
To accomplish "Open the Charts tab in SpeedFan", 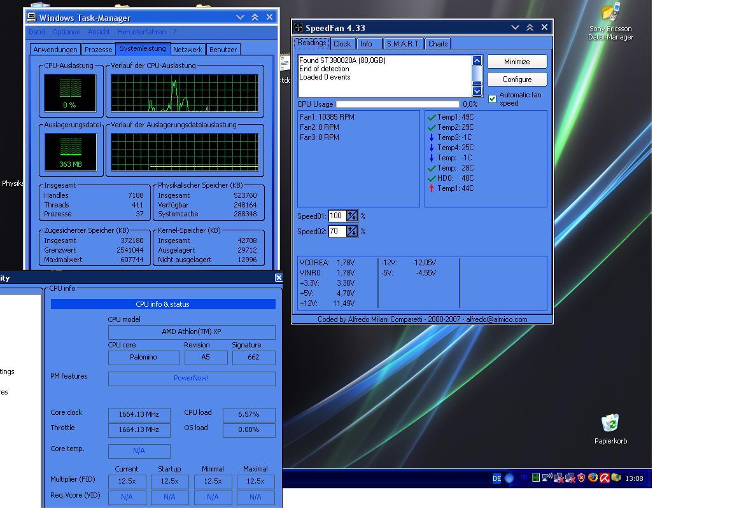I will tap(438, 44).
